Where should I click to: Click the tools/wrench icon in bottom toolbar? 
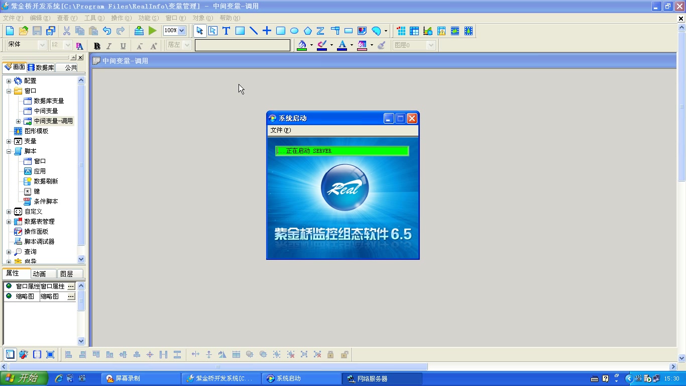(x=24, y=354)
